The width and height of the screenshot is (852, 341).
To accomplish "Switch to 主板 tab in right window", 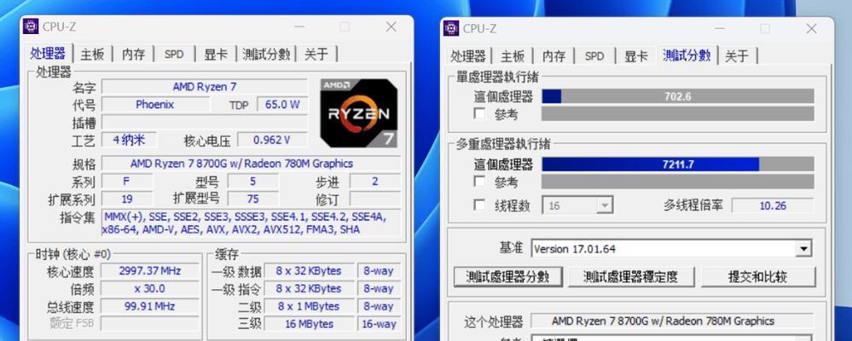I will click(512, 56).
